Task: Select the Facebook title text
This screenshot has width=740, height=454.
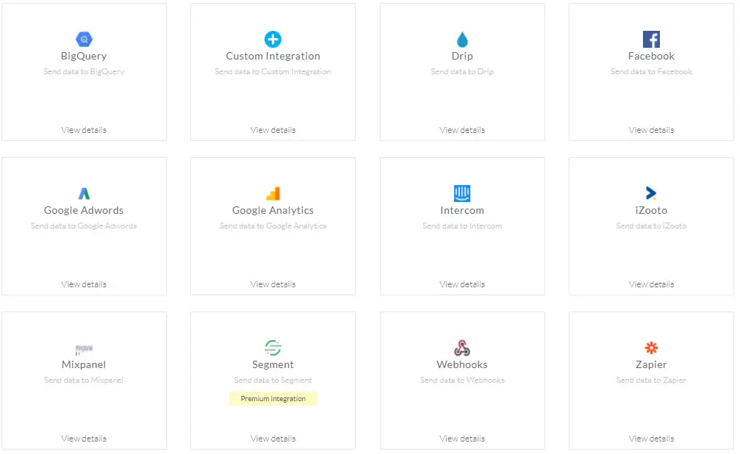Action: click(x=651, y=56)
